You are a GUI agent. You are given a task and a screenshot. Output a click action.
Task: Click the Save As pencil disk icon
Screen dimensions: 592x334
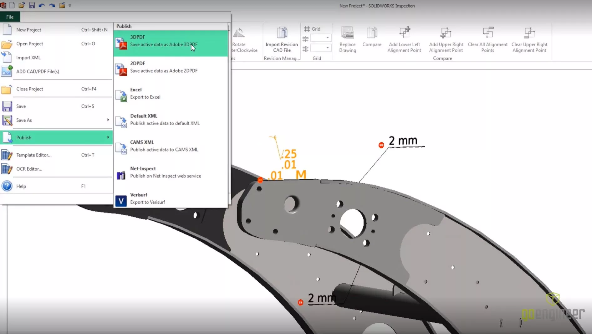[x=7, y=120]
